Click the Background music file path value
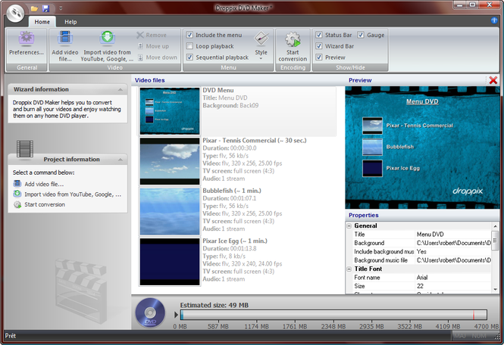 453,260
